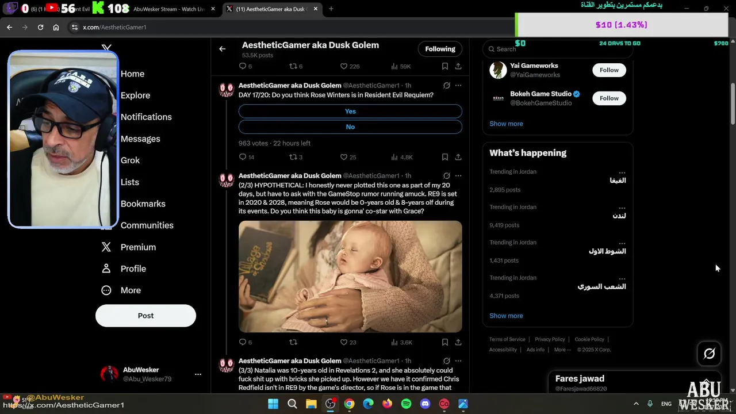The width and height of the screenshot is (736, 414).
Task: Open Spotify from the taskbar
Action: (406, 404)
